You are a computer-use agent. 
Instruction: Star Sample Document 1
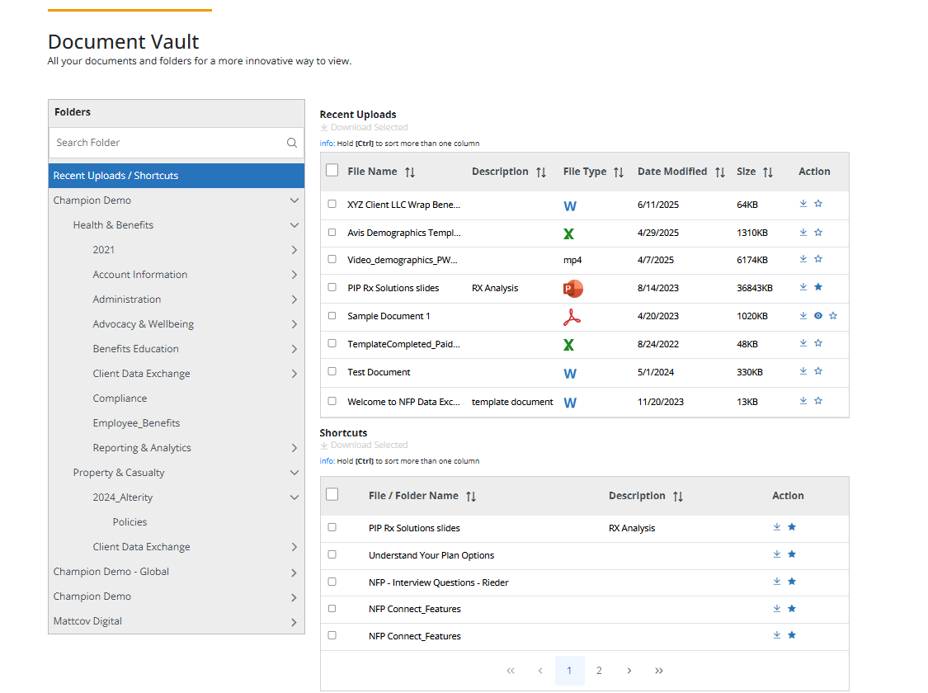coord(833,315)
